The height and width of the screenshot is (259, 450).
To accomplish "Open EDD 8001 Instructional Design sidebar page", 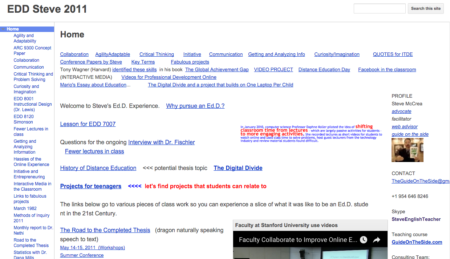I will (33, 104).
